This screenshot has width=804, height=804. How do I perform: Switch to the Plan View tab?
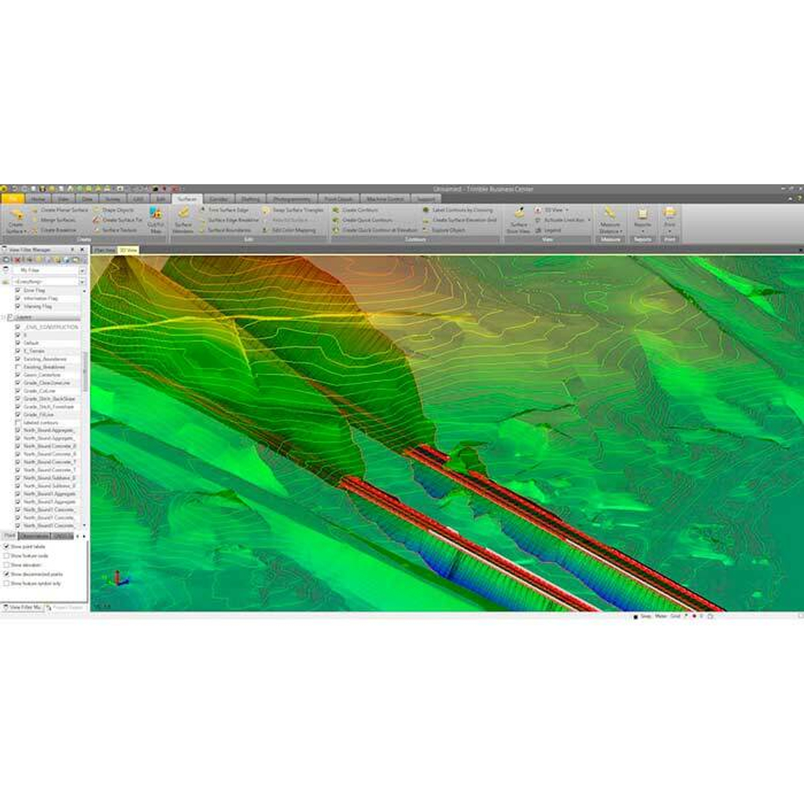coord(104,250)
